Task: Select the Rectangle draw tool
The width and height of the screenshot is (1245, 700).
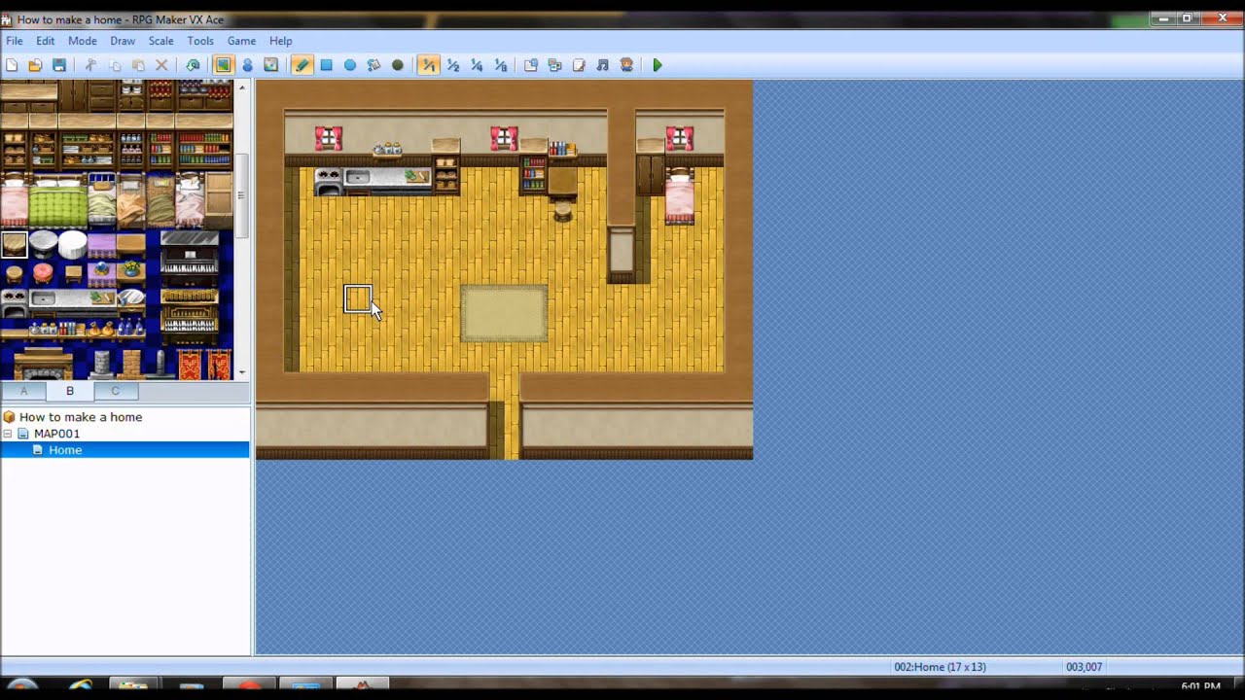Action: [327, 65]
